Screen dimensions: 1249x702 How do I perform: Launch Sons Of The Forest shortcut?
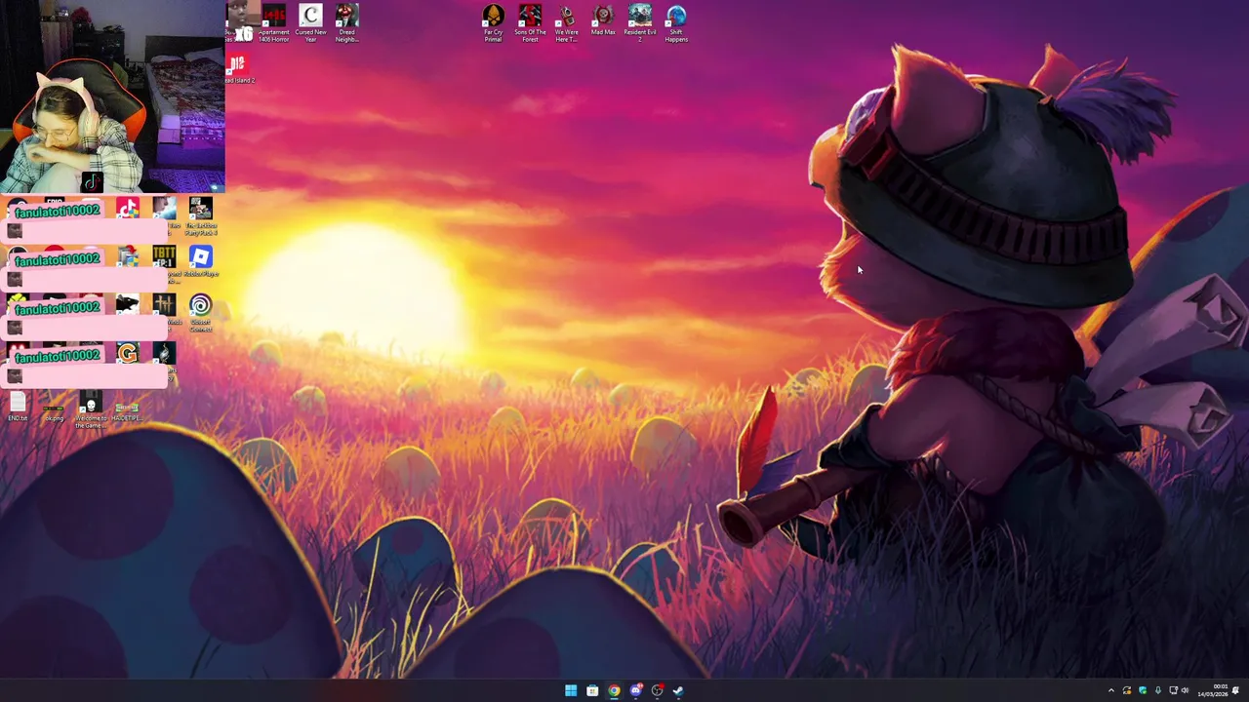click(x=530, y=23)
